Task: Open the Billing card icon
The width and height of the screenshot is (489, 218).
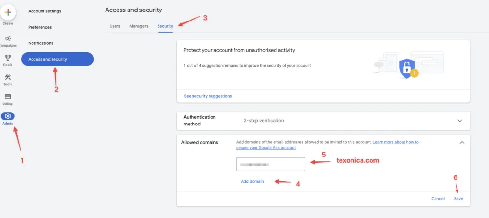Action: 8,96
